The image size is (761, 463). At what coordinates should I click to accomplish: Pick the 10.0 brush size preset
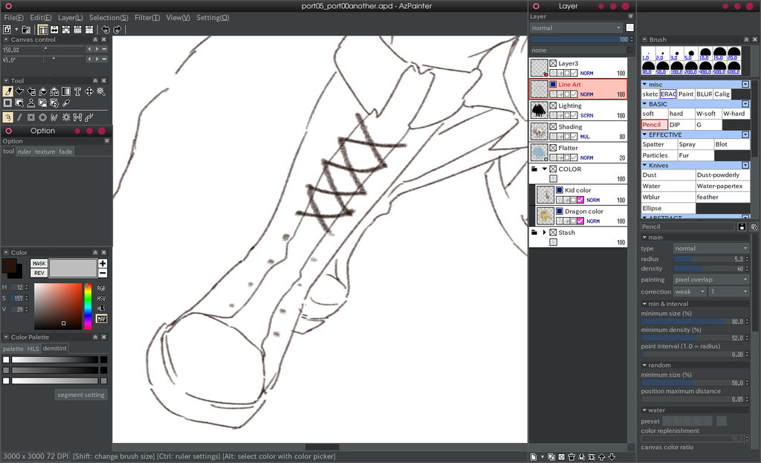pos(705,54)
